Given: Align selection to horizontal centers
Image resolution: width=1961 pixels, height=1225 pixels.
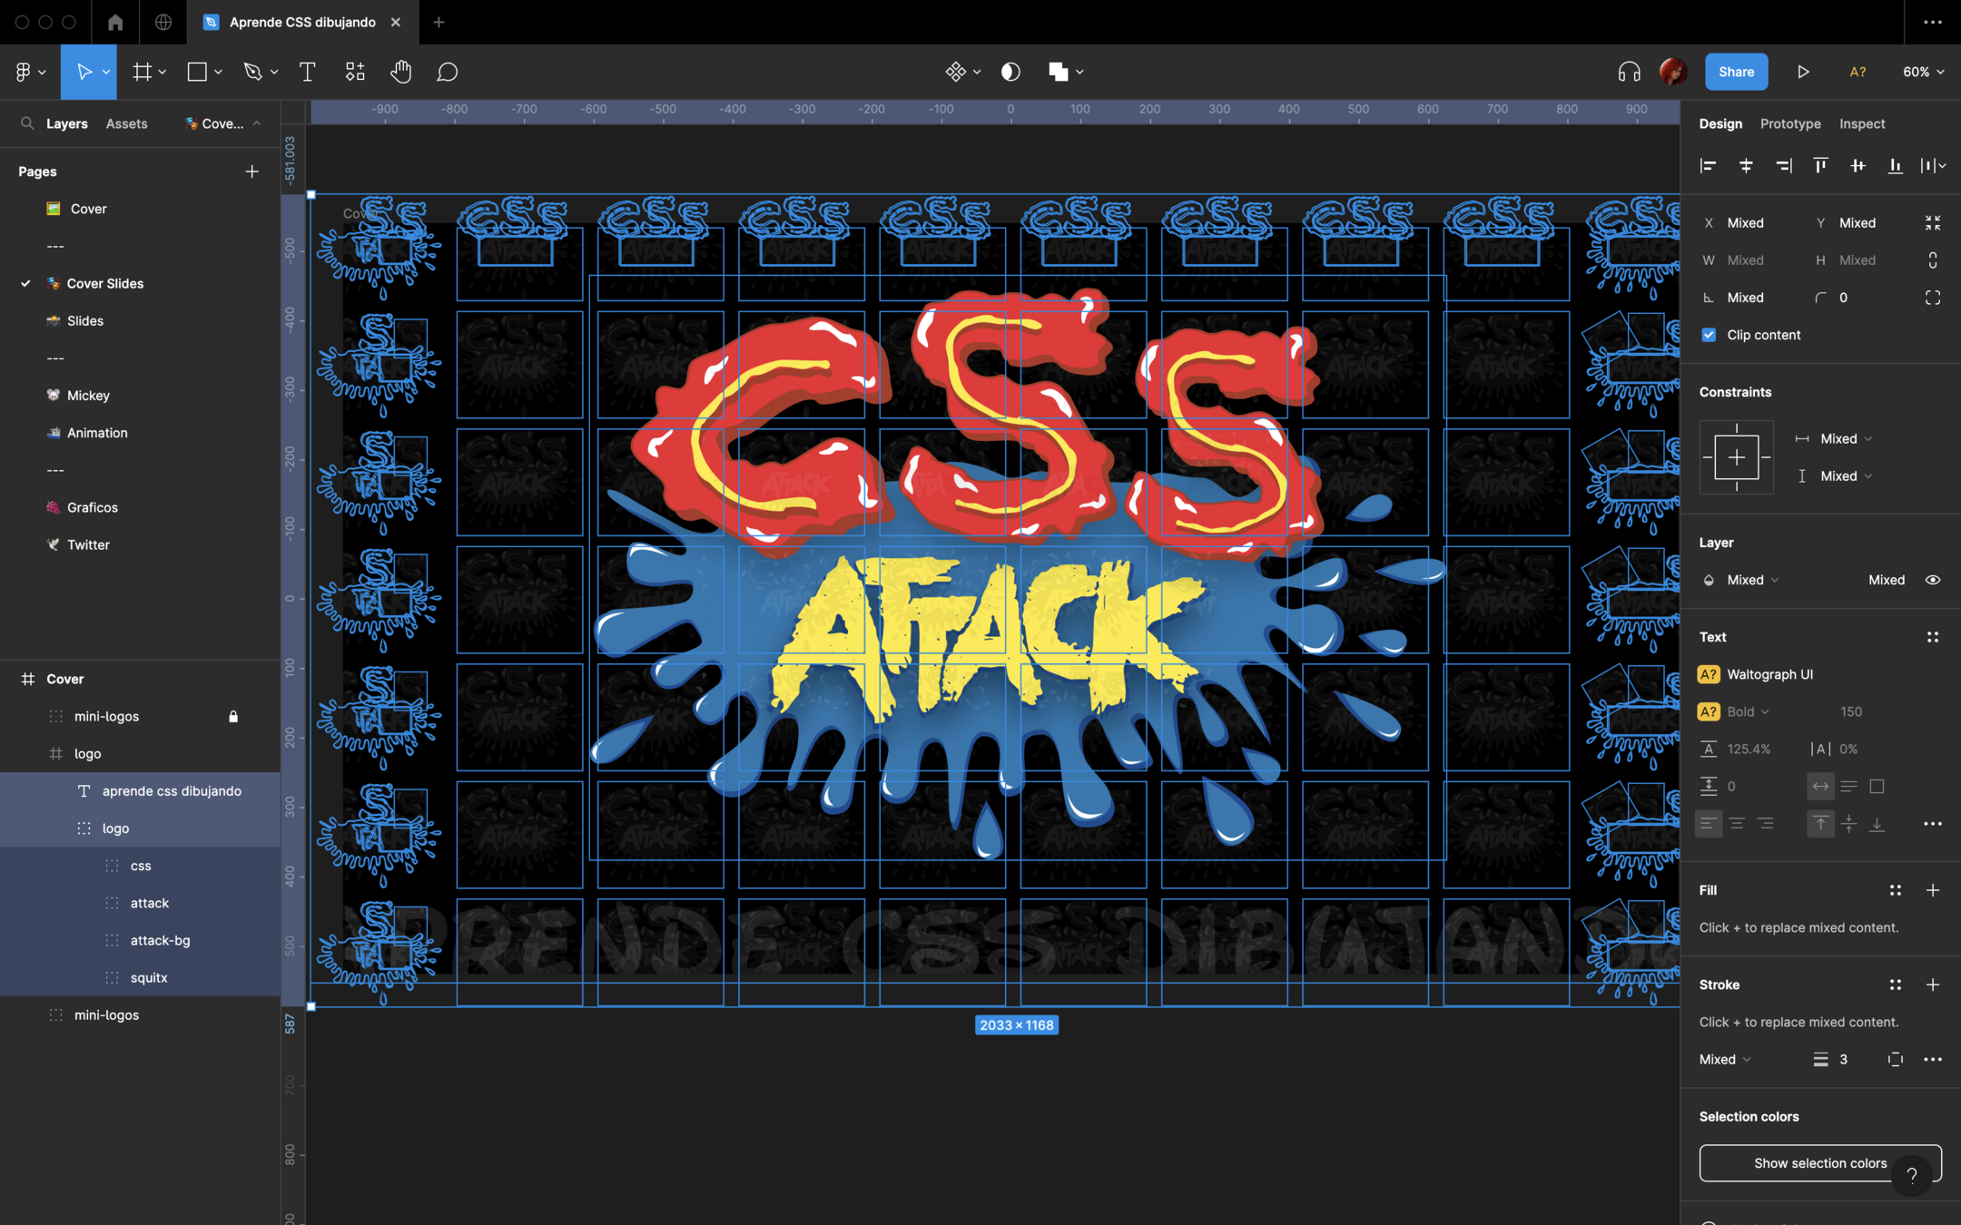Looking at the screenshot, I should click(1745, 165).
